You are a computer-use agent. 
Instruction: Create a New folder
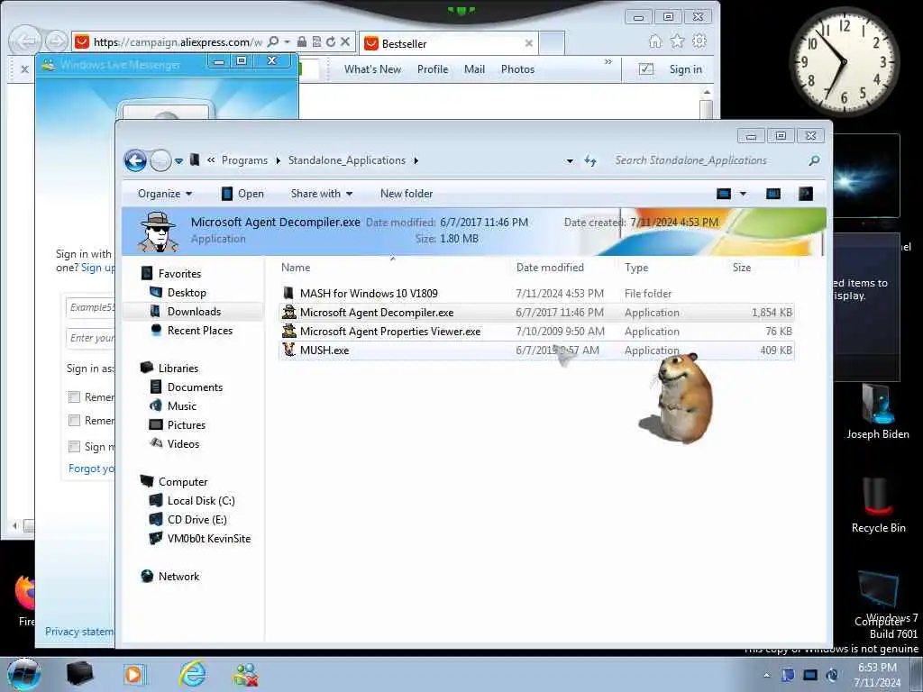(407, 194)
